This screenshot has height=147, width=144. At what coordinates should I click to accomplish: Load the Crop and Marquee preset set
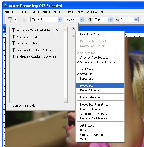click(x=100, y=135)
